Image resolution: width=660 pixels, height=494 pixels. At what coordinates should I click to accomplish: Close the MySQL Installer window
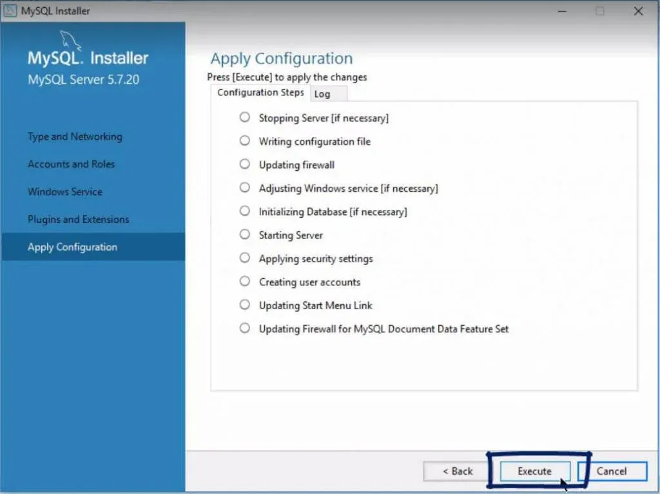tap(638, 11)
